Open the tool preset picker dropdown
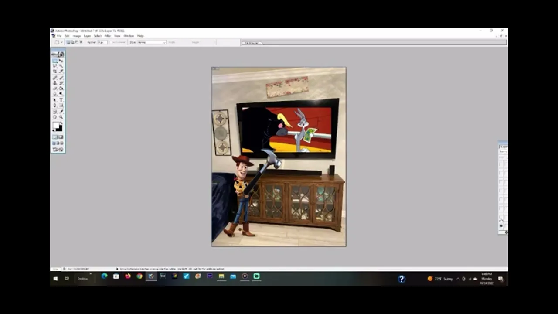This screenshot has height=314, width=558. point(61,42)
